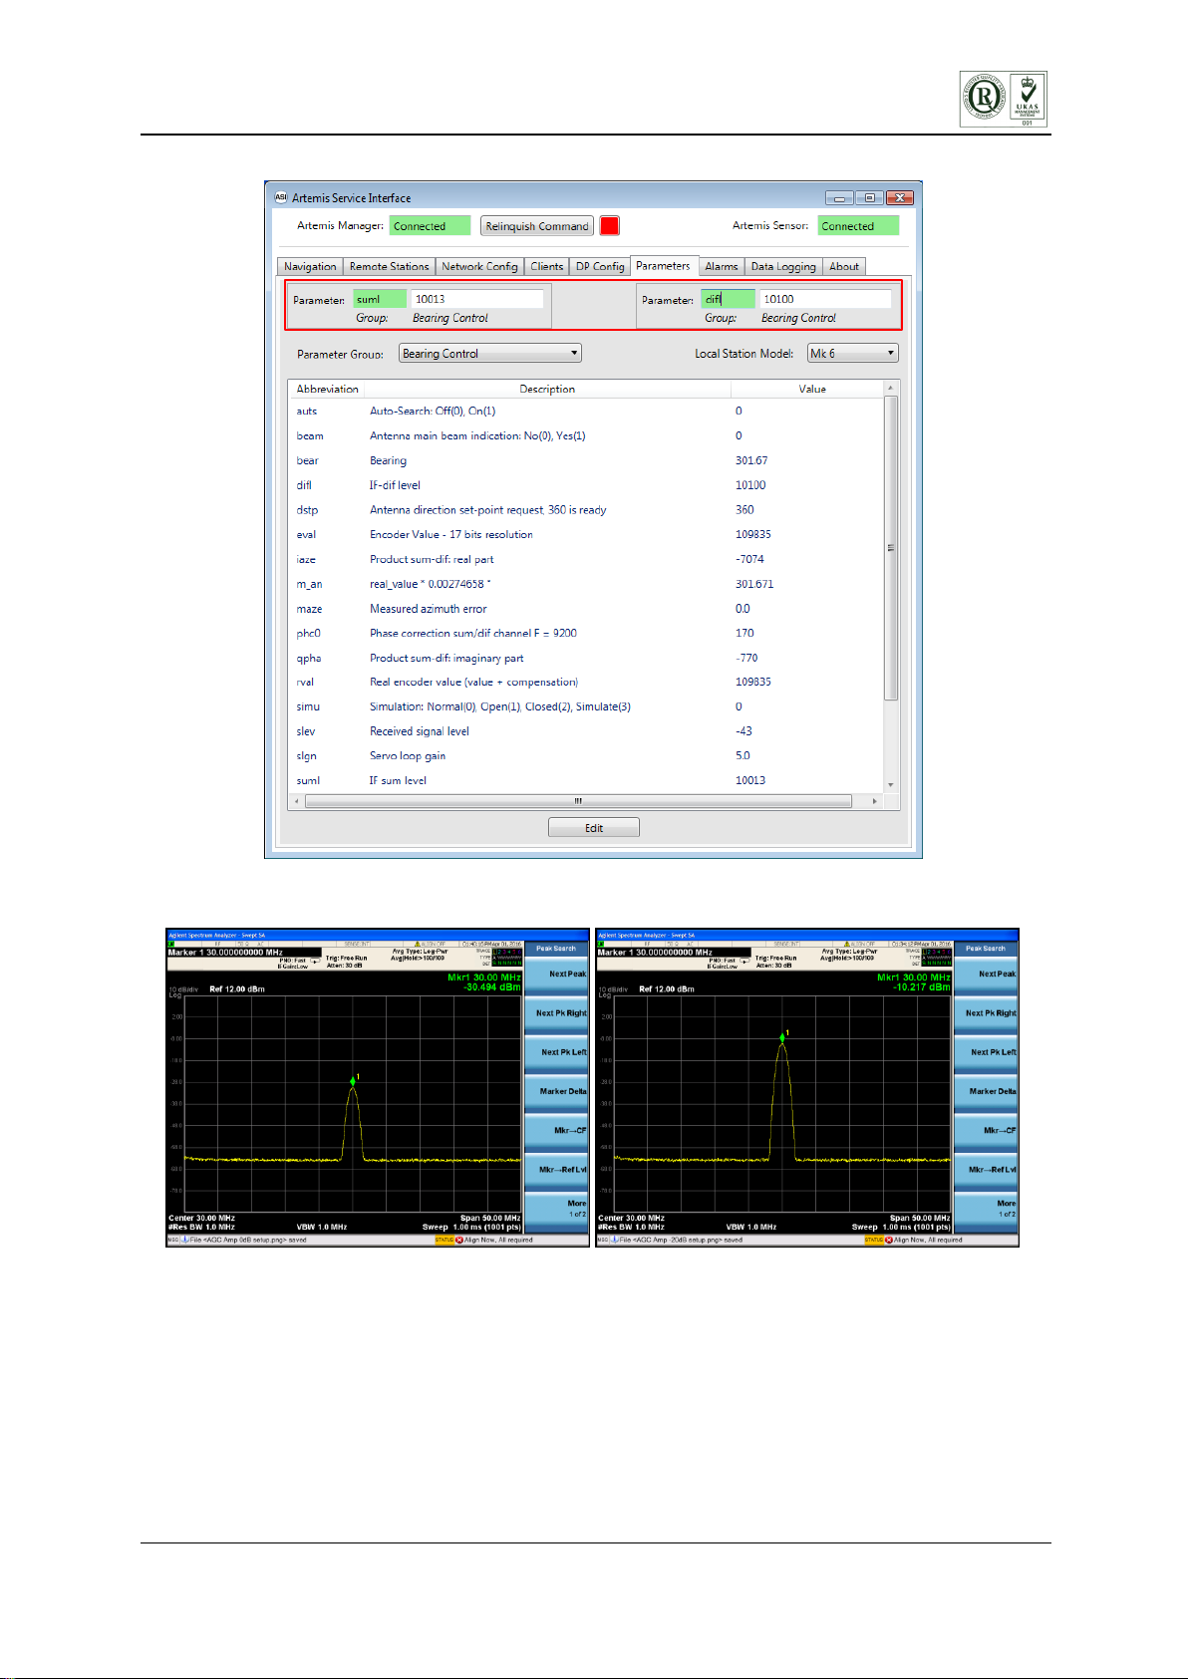
Task: Click the UKAS accreditation logo in the page header
Action: tap(1028, 99)
